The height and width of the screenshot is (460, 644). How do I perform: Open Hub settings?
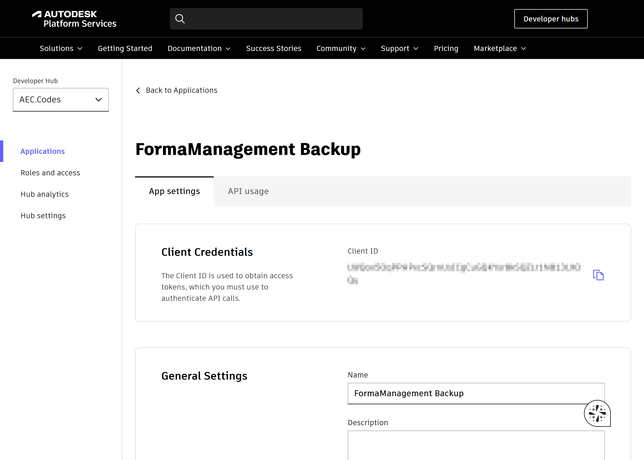pyautogui.click(x=43, y=216)
